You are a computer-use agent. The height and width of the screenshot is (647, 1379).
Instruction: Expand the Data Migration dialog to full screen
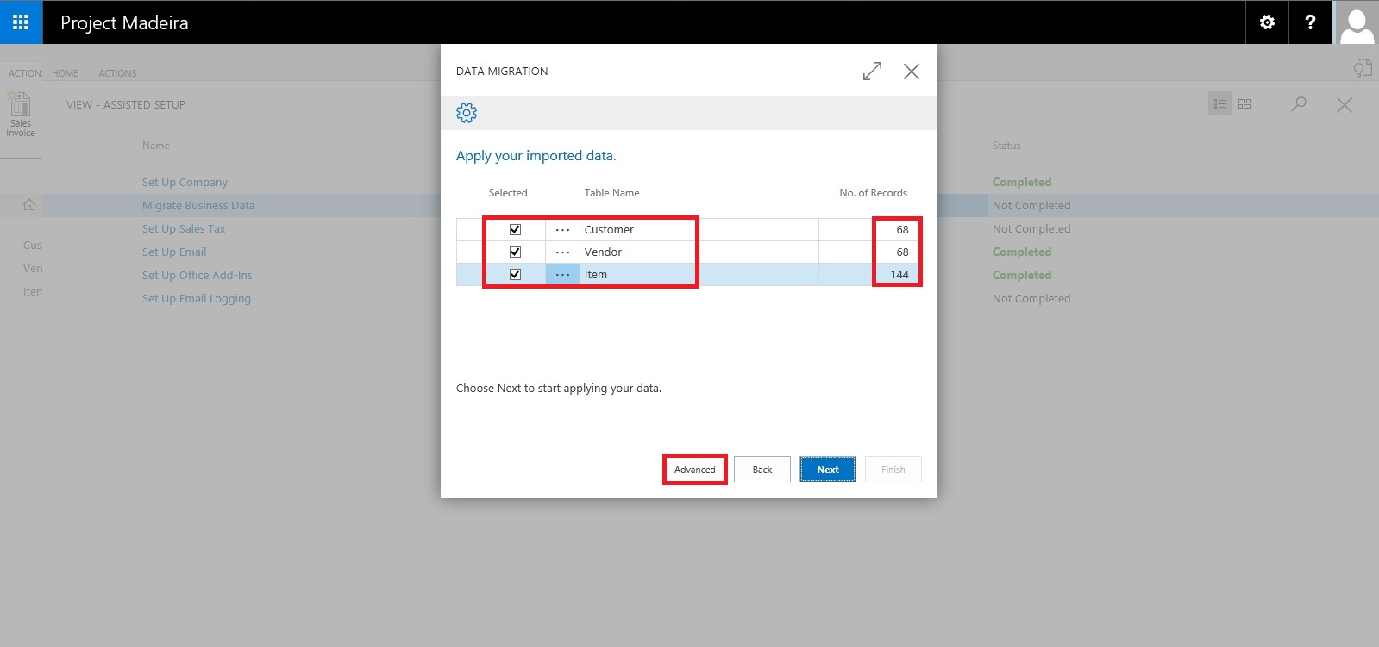coord(872,72)
